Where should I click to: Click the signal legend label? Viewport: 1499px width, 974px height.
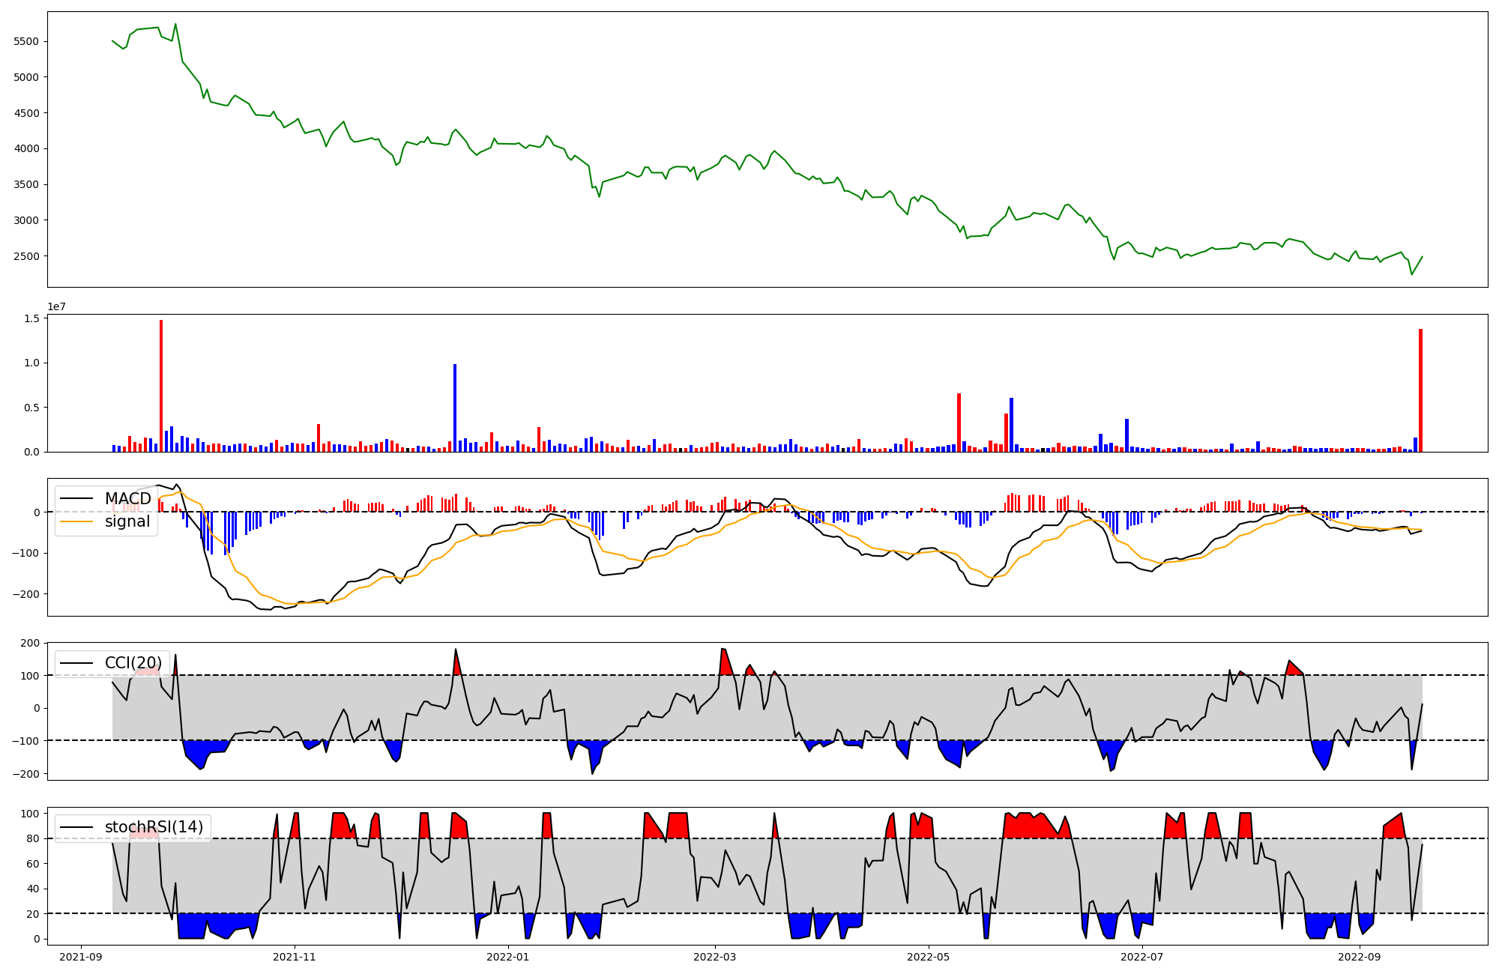127,521
